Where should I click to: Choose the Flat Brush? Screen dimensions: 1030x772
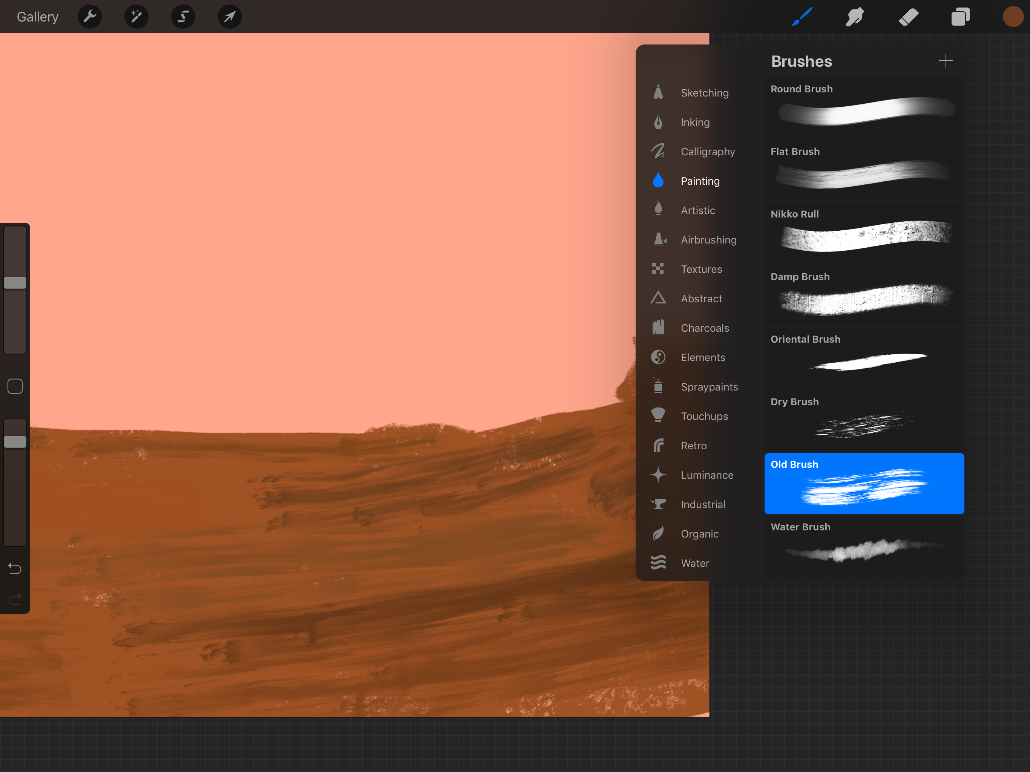[864, 170]
